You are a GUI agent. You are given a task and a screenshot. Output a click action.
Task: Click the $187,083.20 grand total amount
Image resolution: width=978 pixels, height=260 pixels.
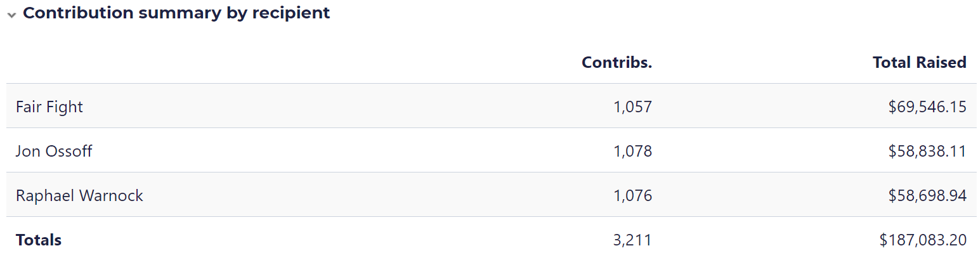pyautogui.click(x=923, y=240)
